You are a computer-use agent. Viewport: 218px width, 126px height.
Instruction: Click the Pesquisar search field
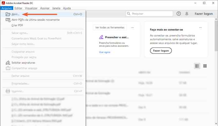[x=149, y=14]
